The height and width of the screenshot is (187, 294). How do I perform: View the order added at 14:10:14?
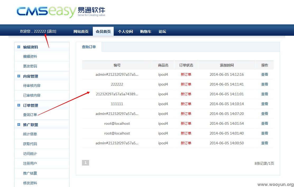[x=265, y=104]
